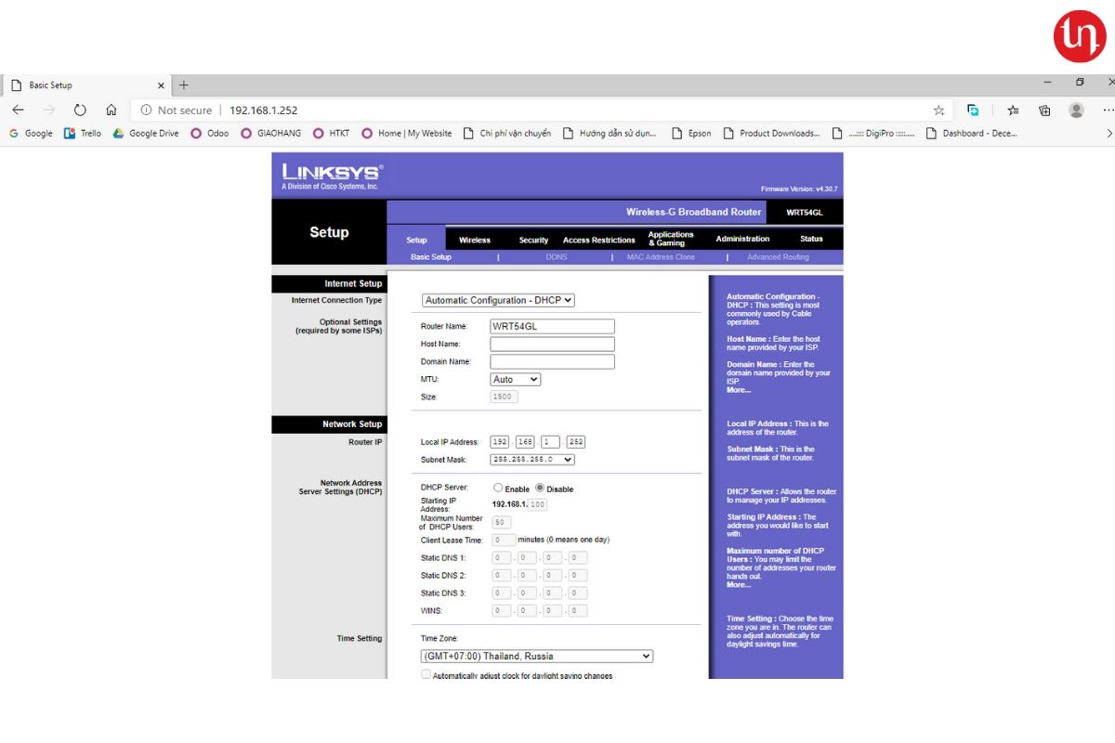Switch to the Administration tab
The width and height of the screenshot is (1115, 743).
[x=742, y=239]
